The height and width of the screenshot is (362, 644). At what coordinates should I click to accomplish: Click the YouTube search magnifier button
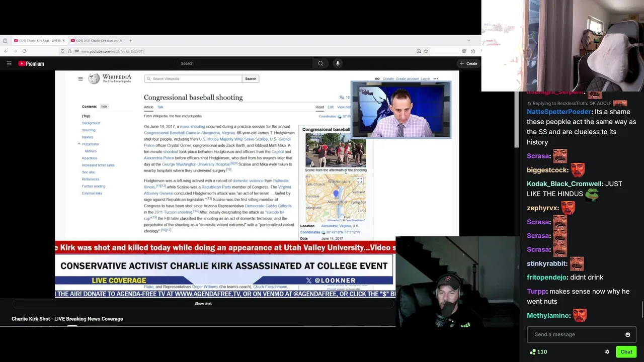(320, 63)
